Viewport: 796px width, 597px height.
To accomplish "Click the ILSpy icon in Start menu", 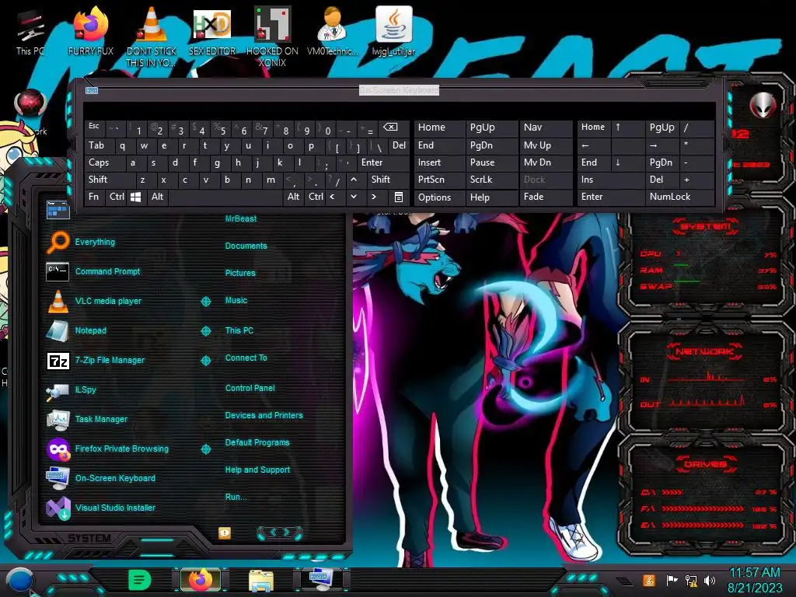I will tap(58, 390).
